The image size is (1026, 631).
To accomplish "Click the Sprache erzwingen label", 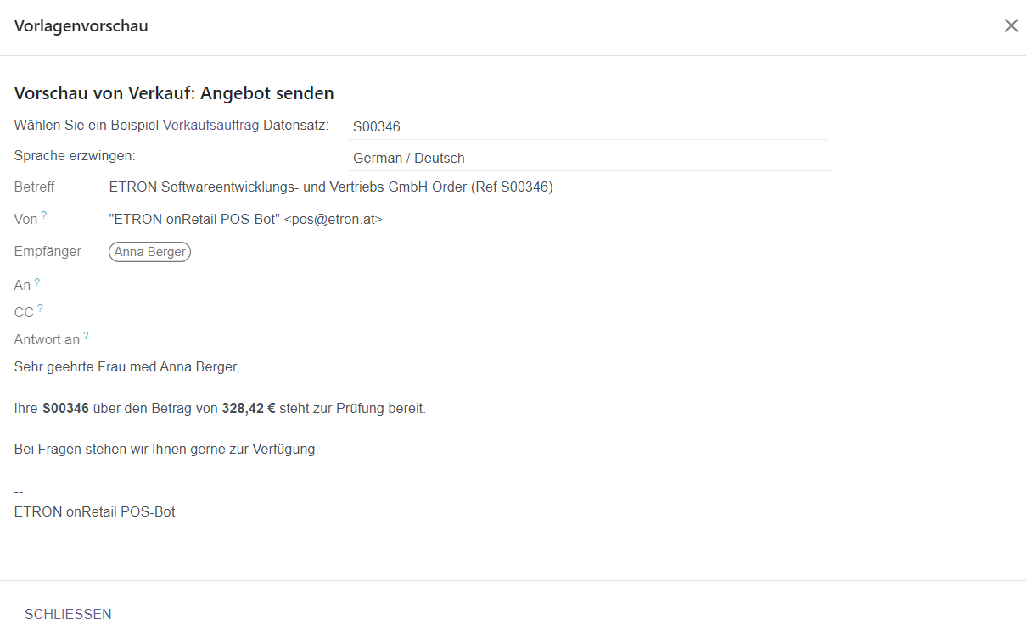I will pos(75,156).
